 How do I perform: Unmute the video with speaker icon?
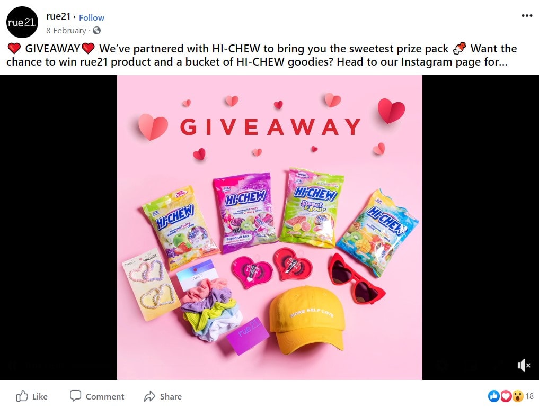524,366
